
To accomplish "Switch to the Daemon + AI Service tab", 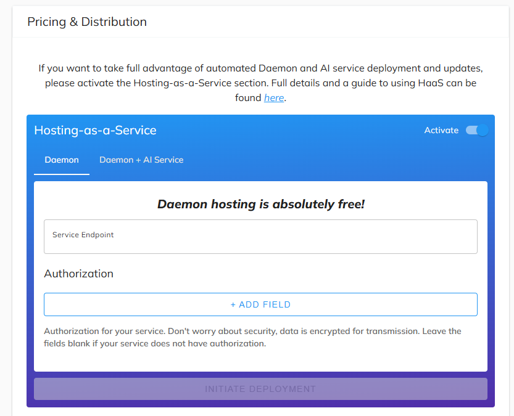I will point(141,160).
